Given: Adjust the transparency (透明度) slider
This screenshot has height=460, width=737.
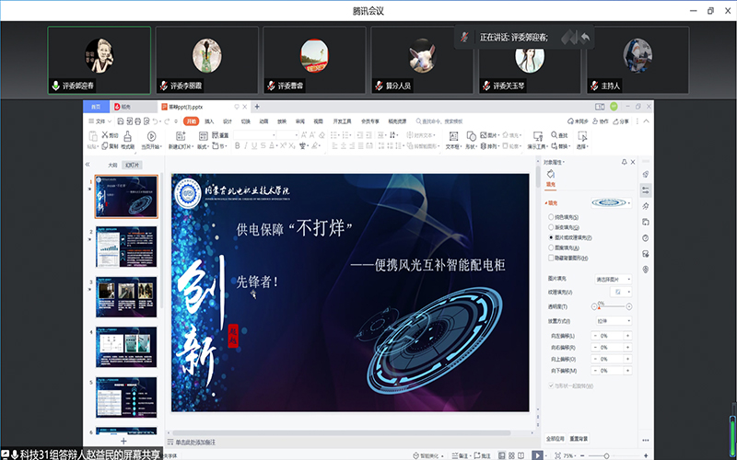Looking at the screenshot, I should coord(610,306).
